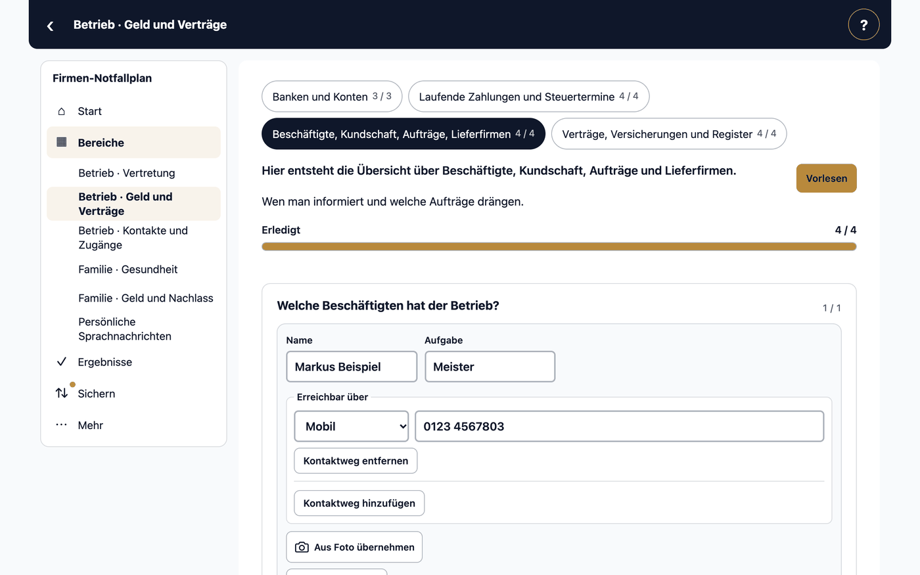Switch to Banken und Konten tab
This screenshot has height=575, width=920.
[x=332, y=97]
